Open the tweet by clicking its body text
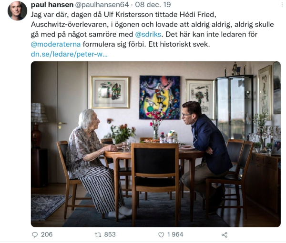 (x=153, y=29)
